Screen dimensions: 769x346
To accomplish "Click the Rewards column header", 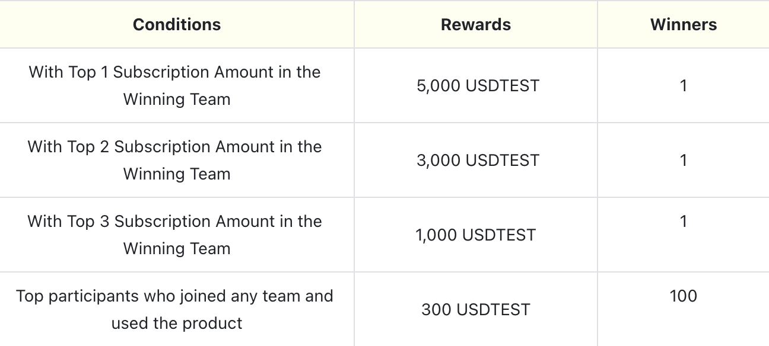I will click(x=476, y=24).
